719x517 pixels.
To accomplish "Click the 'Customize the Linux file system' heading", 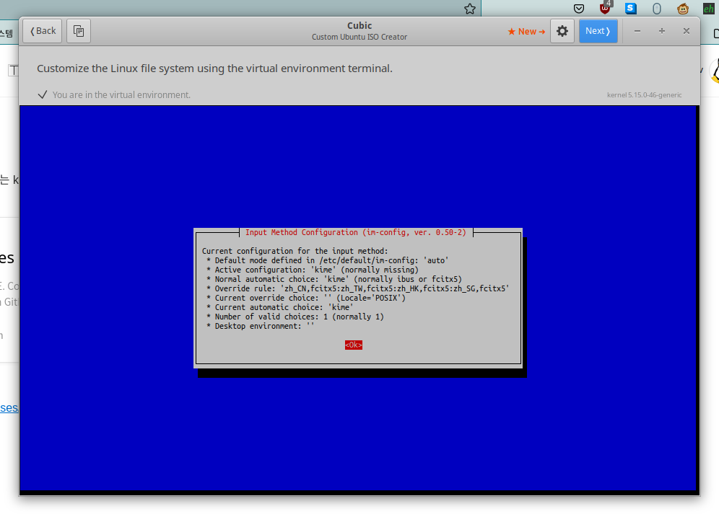I will click(214, 69).
